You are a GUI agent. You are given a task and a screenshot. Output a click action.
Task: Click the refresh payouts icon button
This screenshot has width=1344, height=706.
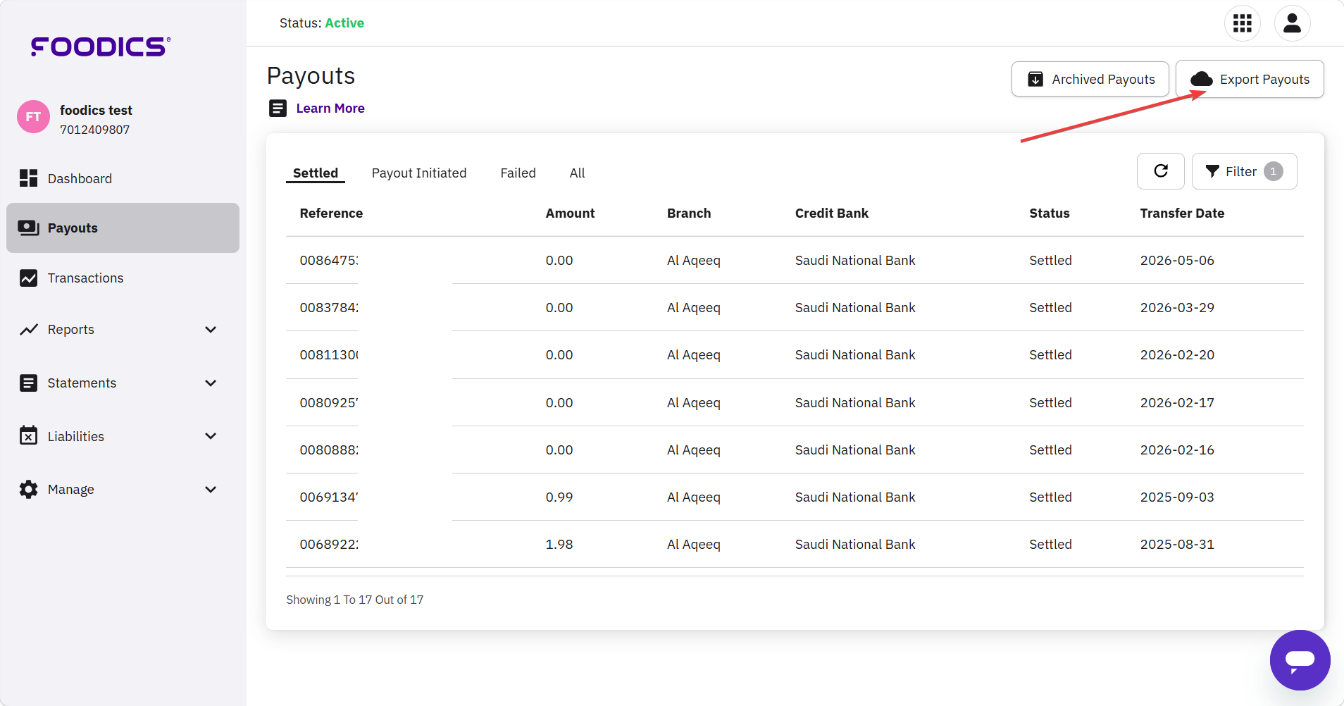tap(1161, 171)
